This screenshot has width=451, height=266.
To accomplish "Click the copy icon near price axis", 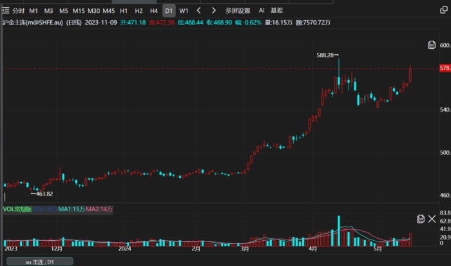I will [432, 45].
